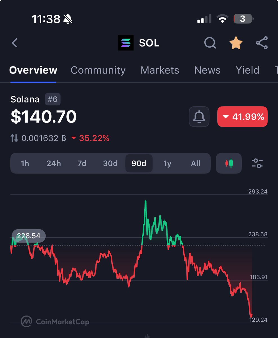
Task: Tap the SOL ticker in header
Action: (149, 43)
